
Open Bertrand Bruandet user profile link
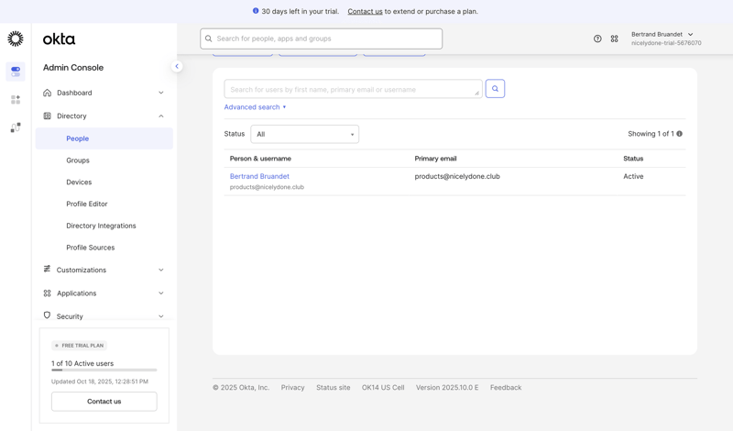(x=259, y=176)
